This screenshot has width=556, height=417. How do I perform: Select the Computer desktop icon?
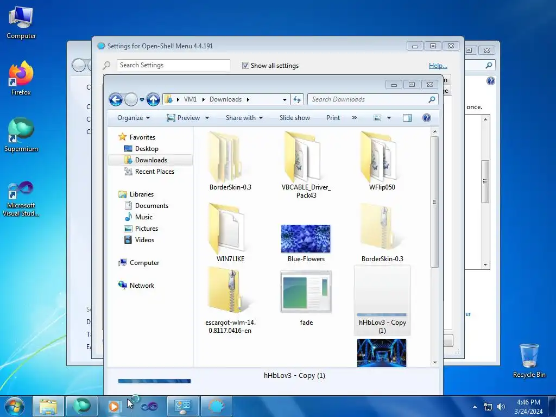(x=21, y=22)
